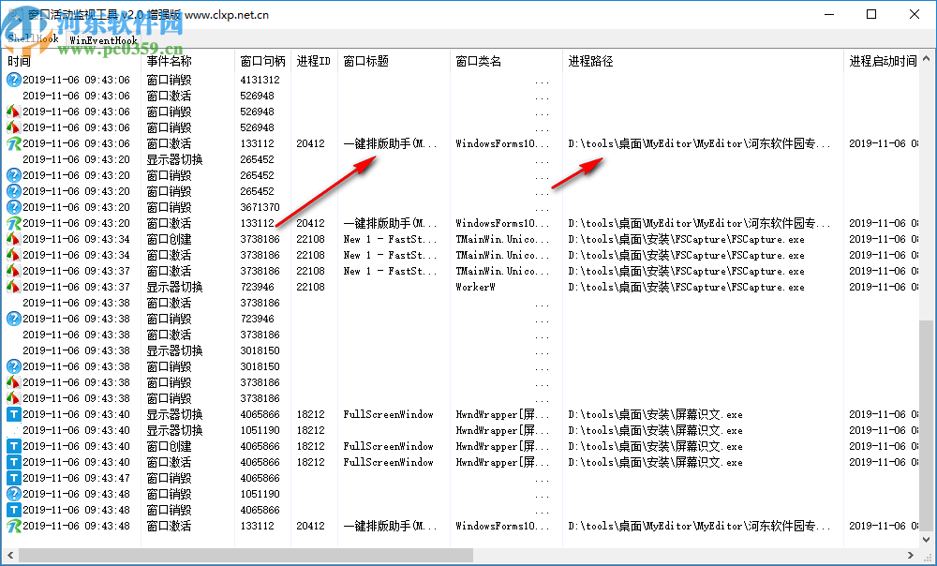Select 723946 in the 09:43:37 显示器切换 row

[x=258, y=287]
